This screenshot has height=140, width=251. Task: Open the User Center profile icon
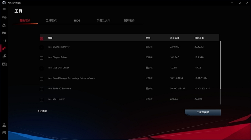click(x=4, y=125)
